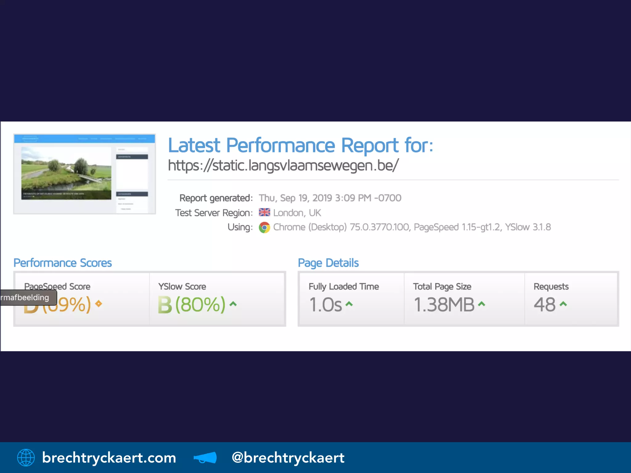Viewport: 631px width, 473px height.
Task: Open the brechtryckaert.com link
Action: point(109,458)
